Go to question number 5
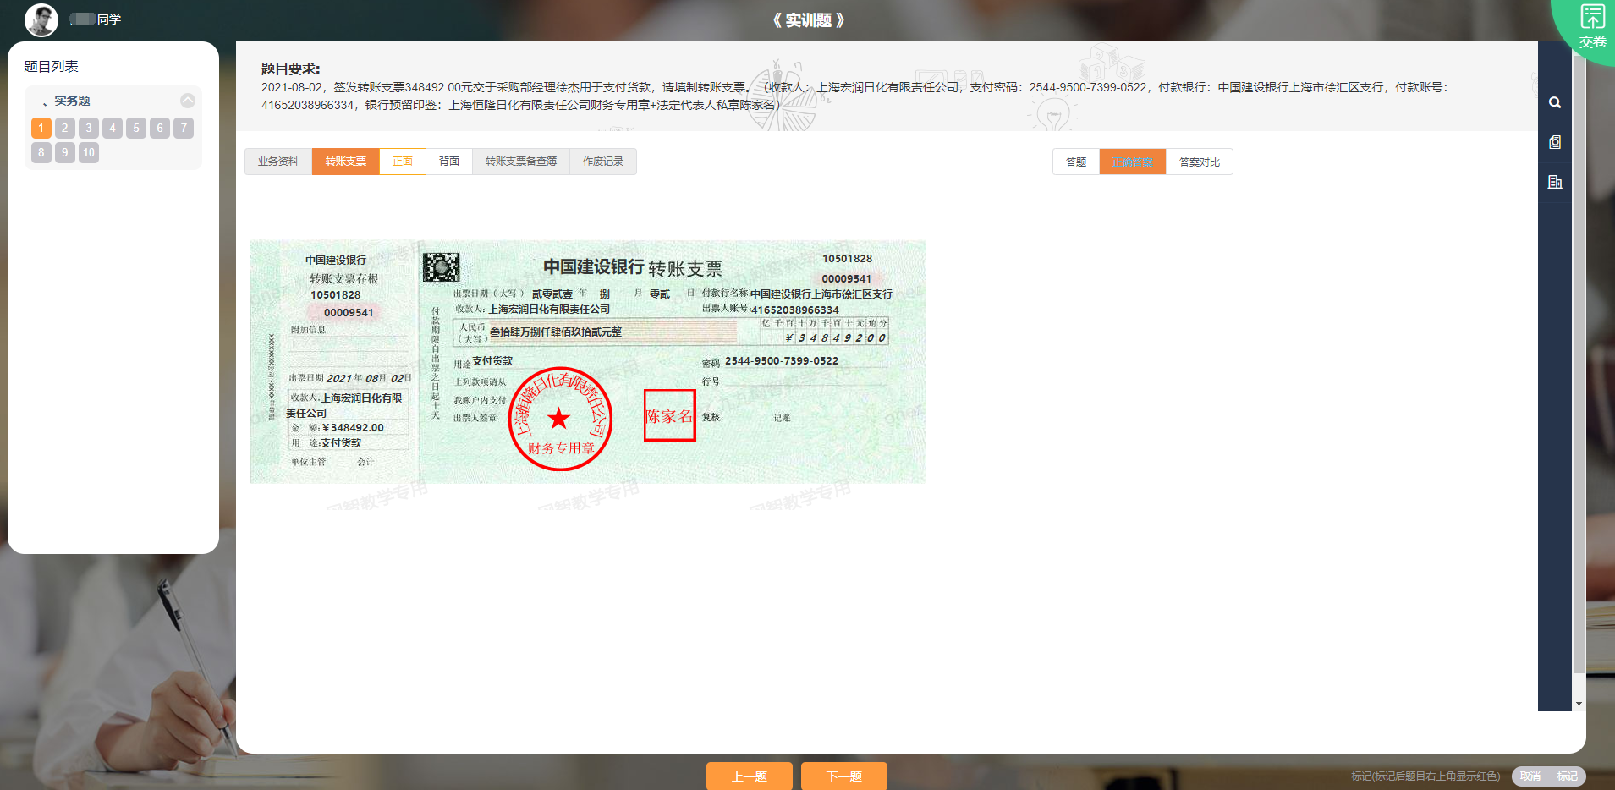 (136, 128)
